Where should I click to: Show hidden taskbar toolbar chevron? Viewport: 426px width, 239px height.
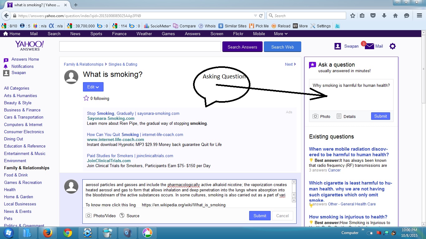coord(363,230)
